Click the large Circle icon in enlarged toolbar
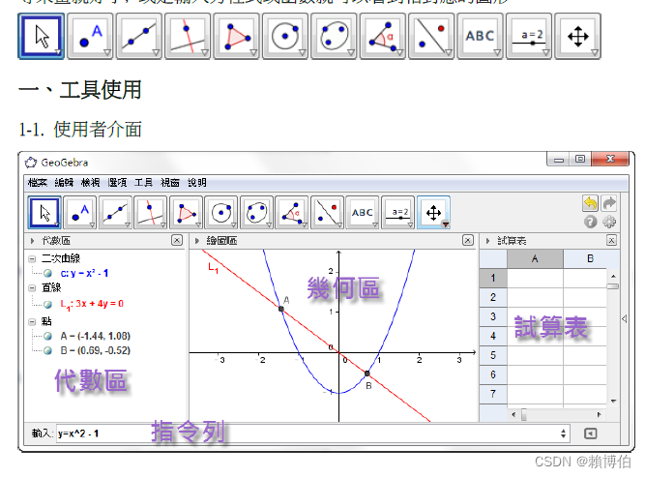The image size is (645, 478). (285, 36)
